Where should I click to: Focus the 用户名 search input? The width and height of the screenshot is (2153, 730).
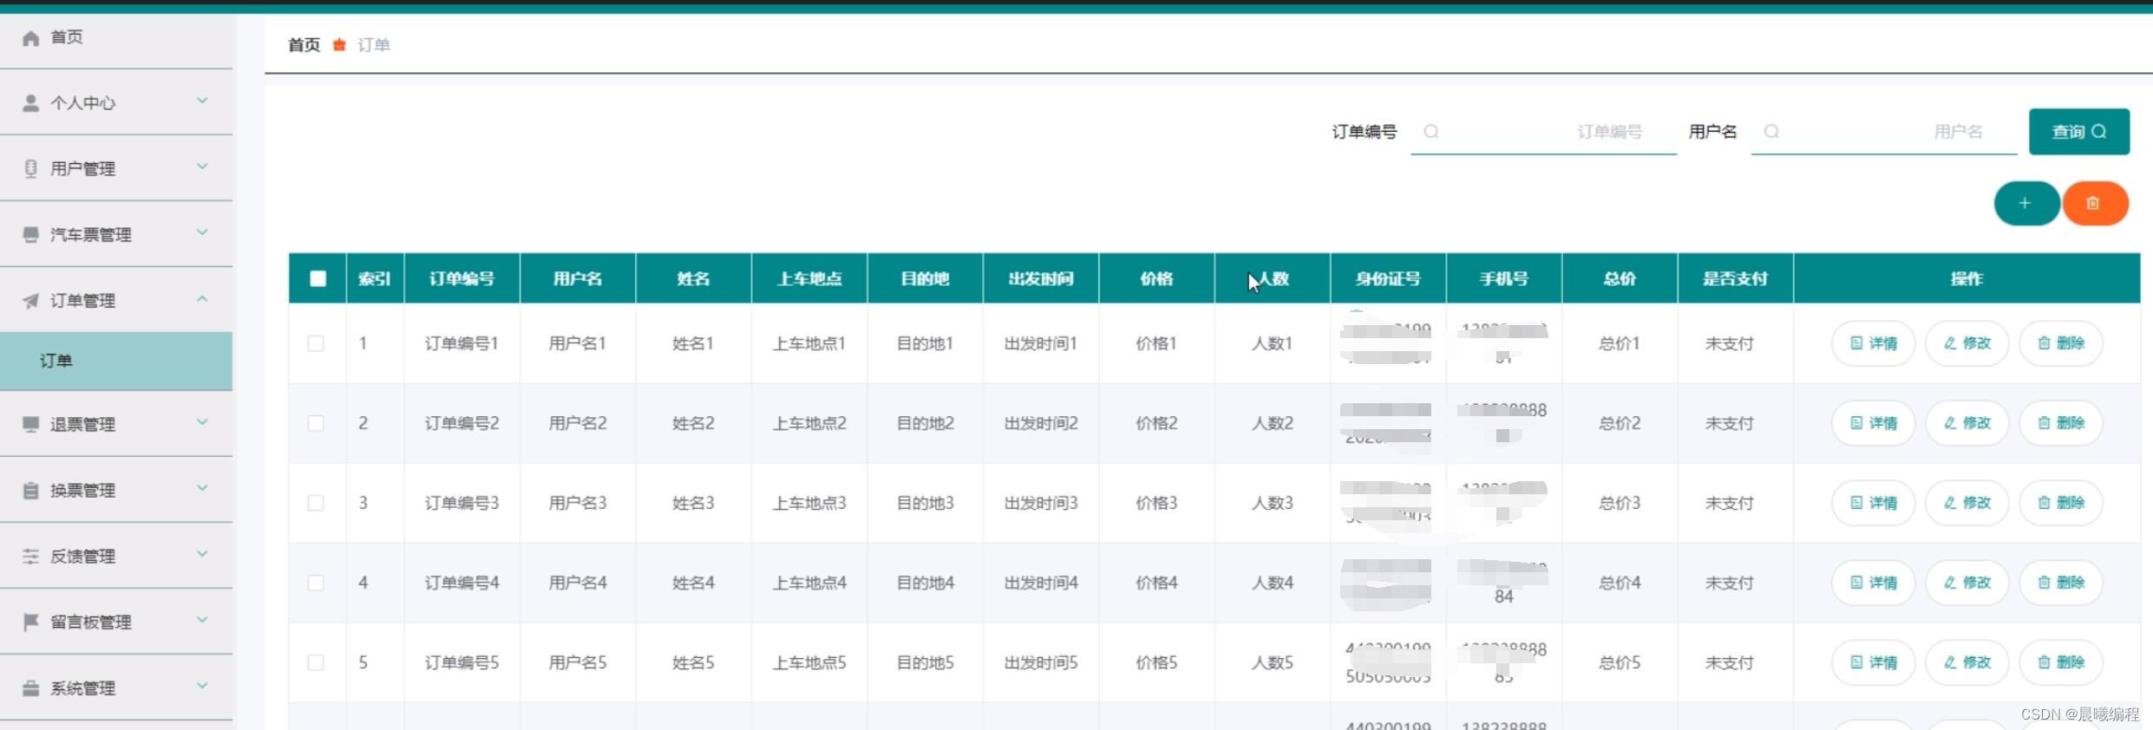(1884, 132)
